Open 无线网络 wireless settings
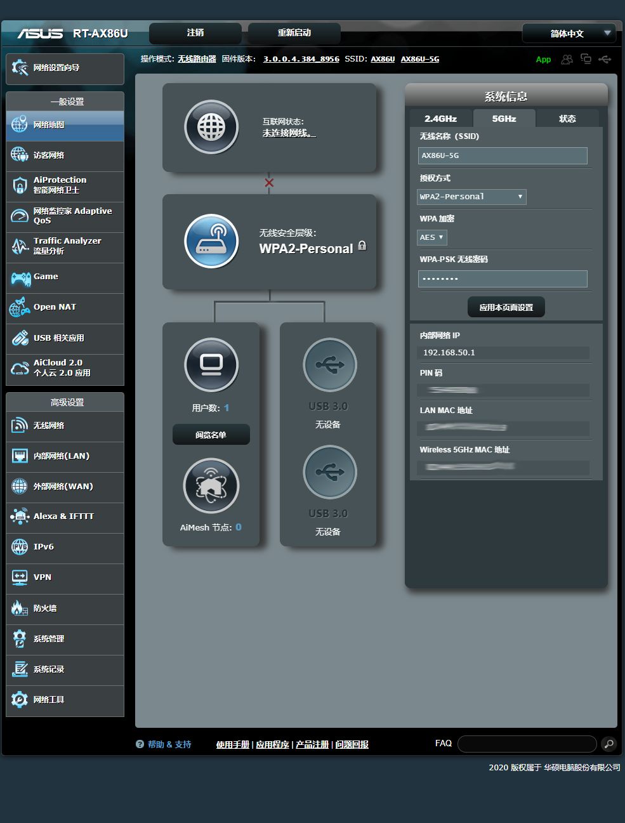The width and height of the screenshot is (625, 823). point(65,426)
